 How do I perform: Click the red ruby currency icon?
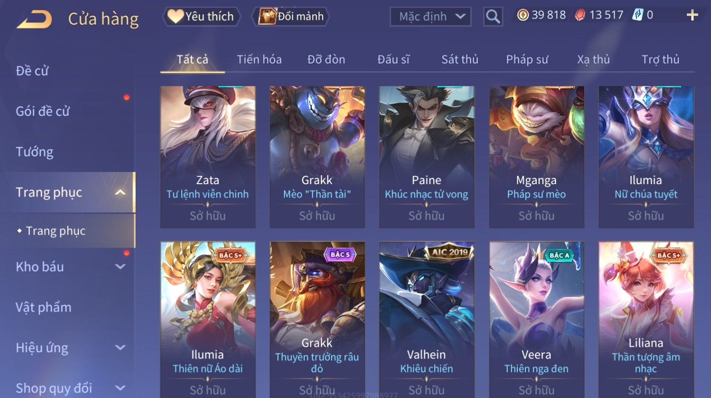click(x=580, y=15)
